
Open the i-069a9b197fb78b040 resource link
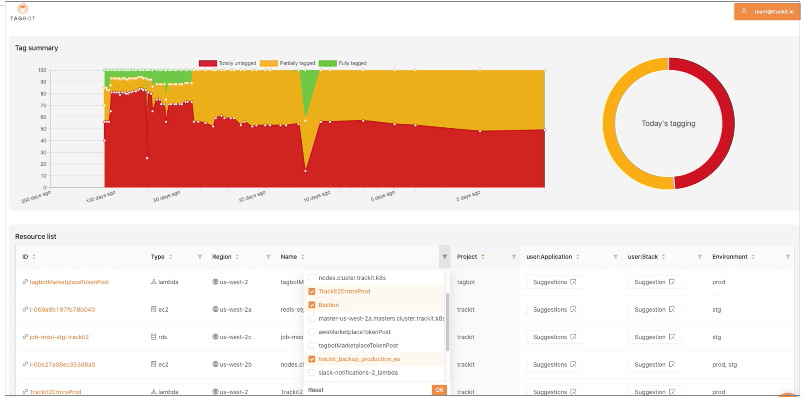pos(63,309)
